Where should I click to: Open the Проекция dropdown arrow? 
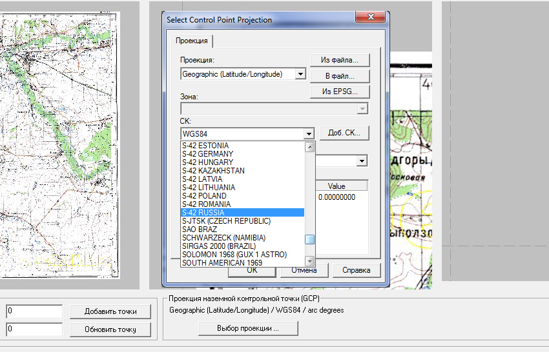(300, 74)
